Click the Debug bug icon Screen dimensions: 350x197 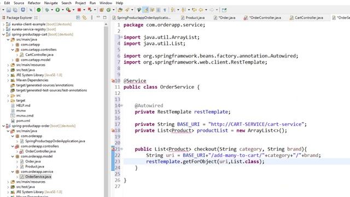(47, 10)
